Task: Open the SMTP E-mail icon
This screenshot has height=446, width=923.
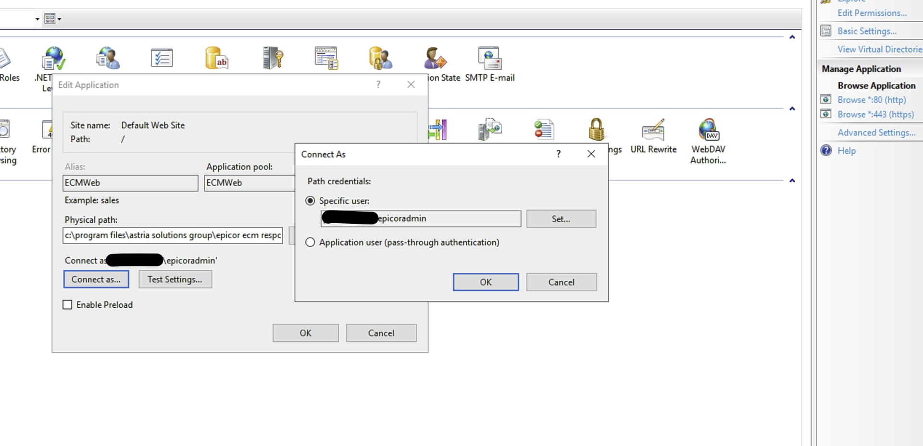Action: tap(490, 58)
